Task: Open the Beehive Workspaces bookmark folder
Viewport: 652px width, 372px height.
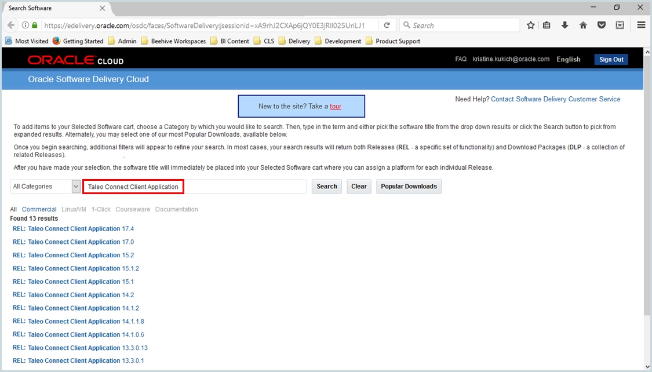Action: coord(173,41)
